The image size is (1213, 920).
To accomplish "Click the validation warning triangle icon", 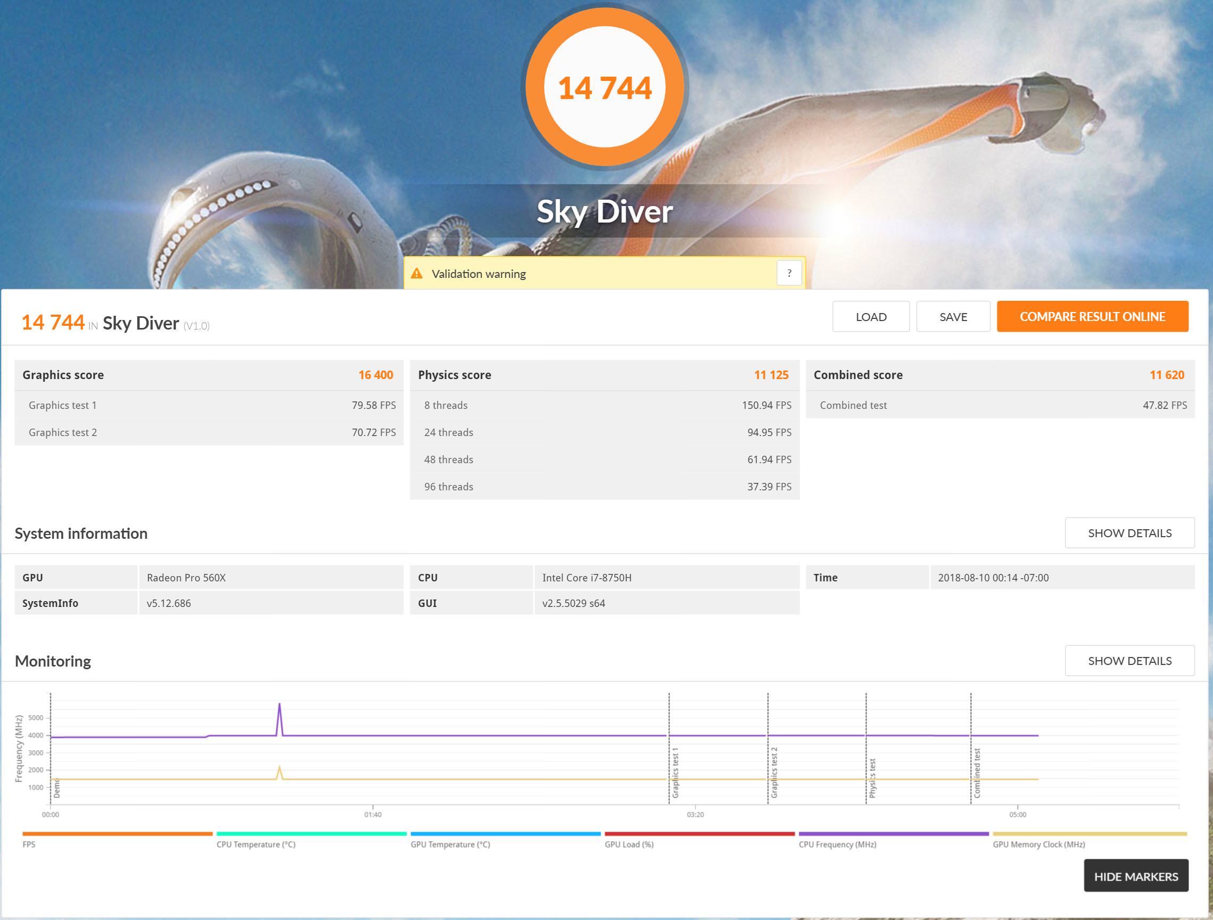I will 417,273.
